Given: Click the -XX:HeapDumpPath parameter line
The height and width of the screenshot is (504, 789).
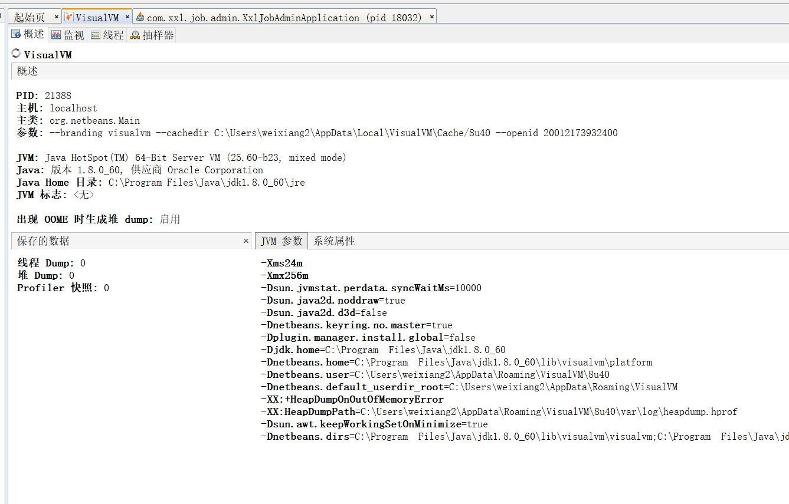Looking at the screenshot, I should [499, 411].
